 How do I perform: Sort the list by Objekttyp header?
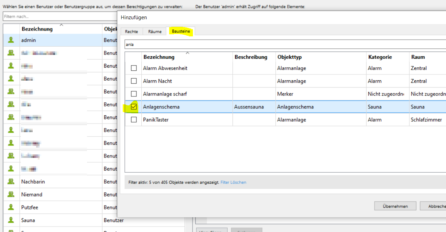tap(290, 57)
